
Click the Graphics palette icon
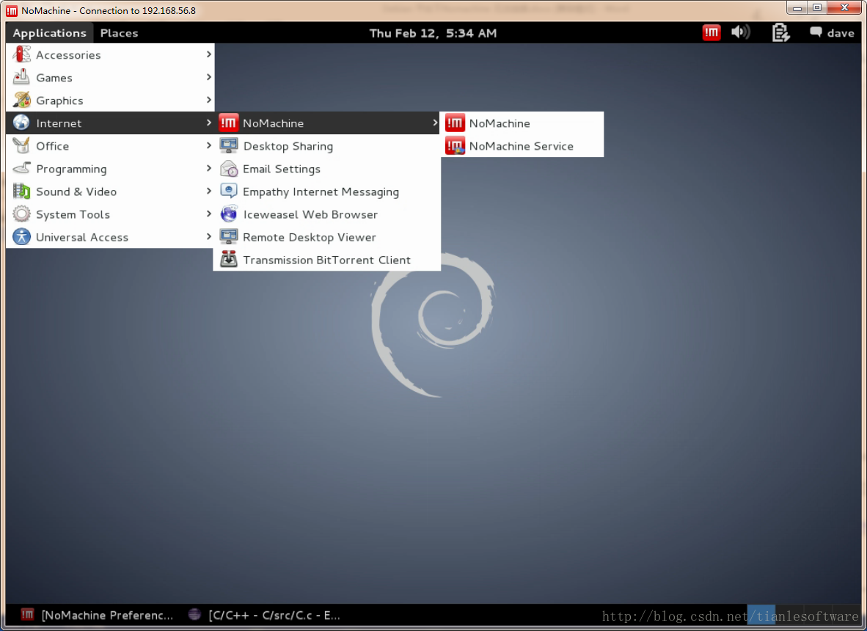tap(21, 100)
